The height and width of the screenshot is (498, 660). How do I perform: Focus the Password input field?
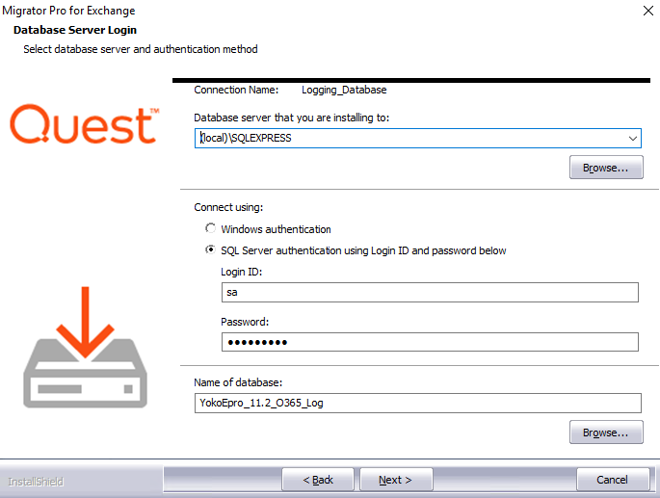tap(430, 342)
